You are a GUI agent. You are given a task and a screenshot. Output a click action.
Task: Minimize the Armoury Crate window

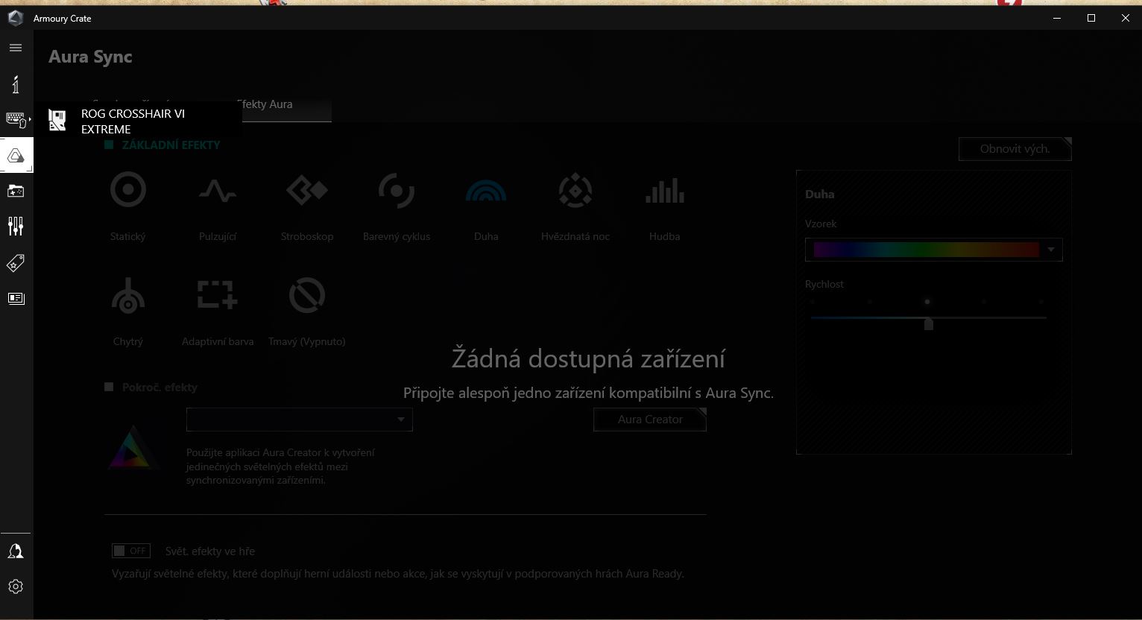click(x=1057, y=18)
